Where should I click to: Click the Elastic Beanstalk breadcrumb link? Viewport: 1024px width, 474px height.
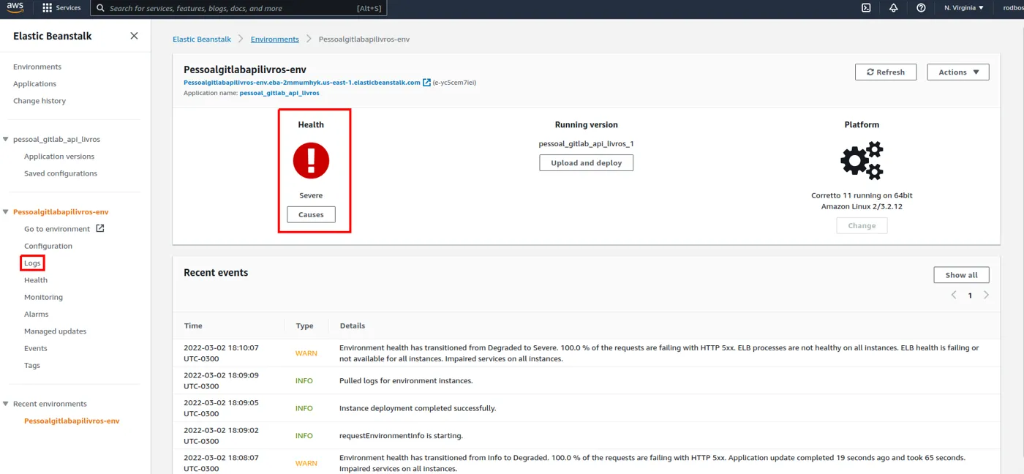point(202,39)
